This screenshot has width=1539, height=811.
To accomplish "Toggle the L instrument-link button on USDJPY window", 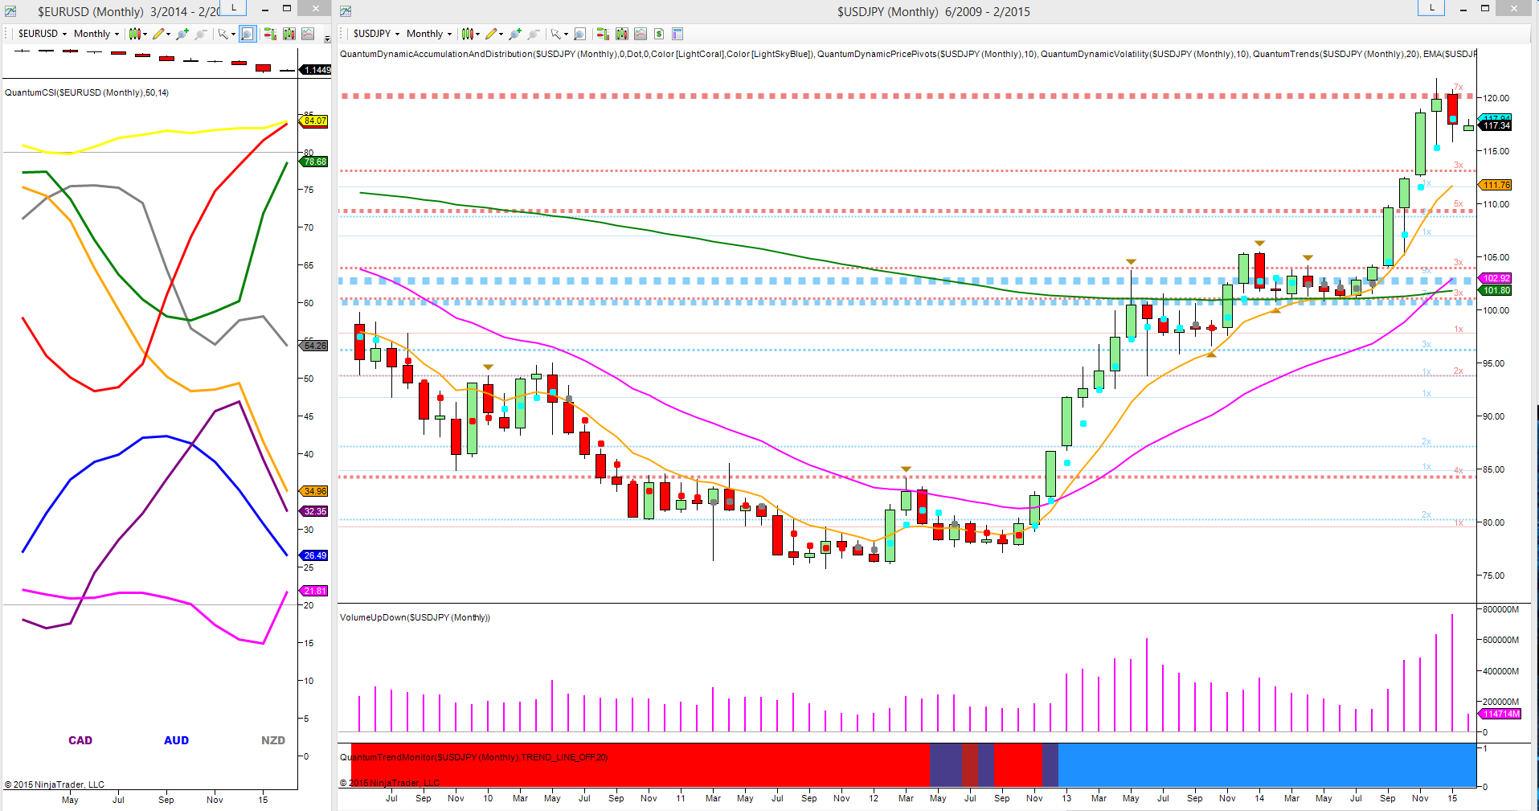I will tap(1431, 7).
